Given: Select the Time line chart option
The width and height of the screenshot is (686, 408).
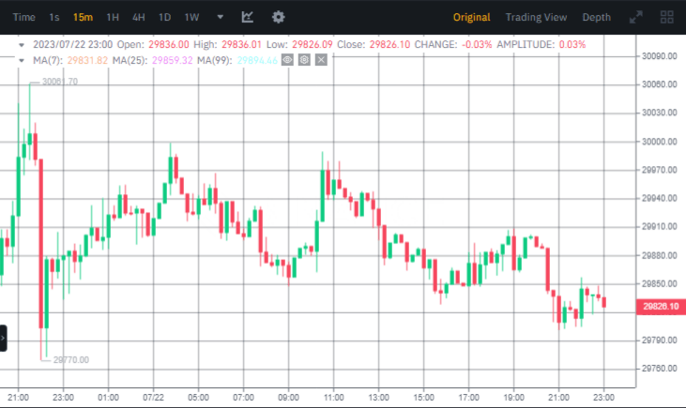Looking at the screenshot, I should (x=23, y=18).
